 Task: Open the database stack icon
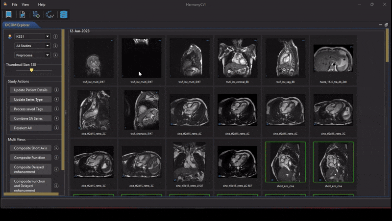(64, 15)
